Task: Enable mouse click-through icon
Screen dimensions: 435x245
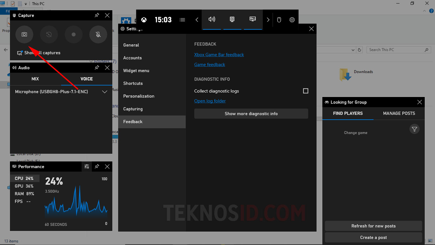Action: pyautogui.click(x=279, y=20)
